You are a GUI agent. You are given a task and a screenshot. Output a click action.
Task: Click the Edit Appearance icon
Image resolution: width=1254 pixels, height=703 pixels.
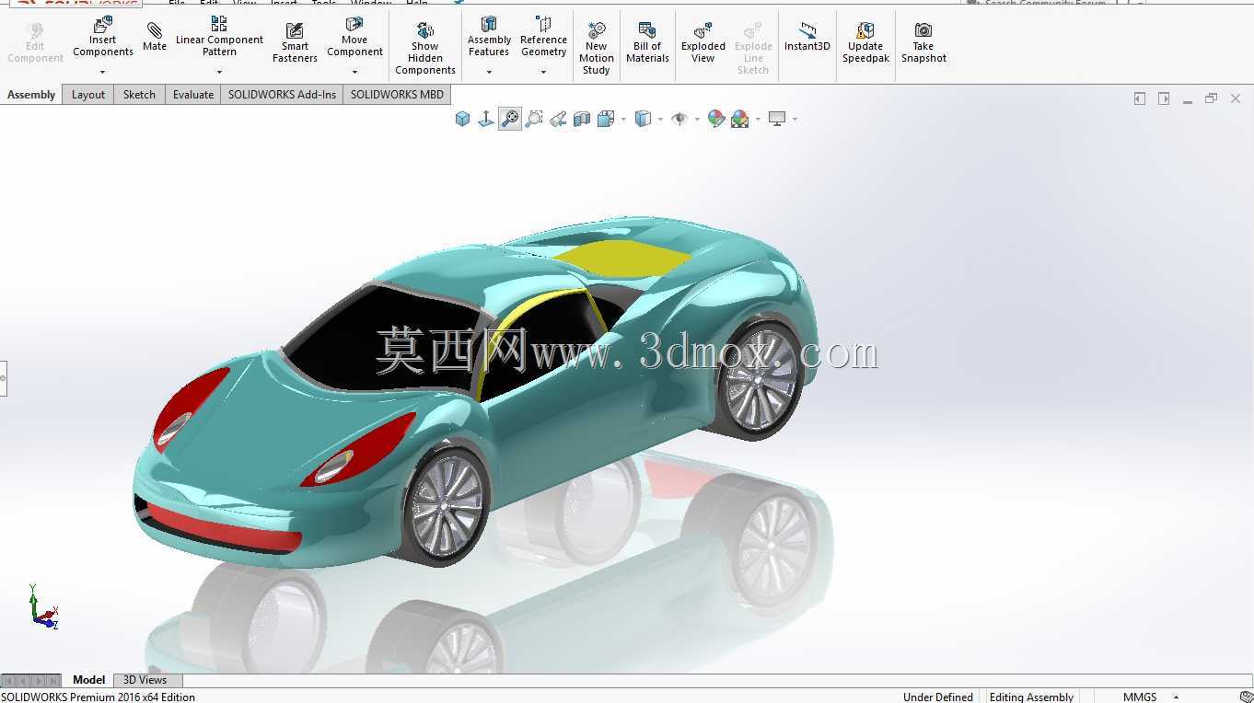tap(715, 119)
